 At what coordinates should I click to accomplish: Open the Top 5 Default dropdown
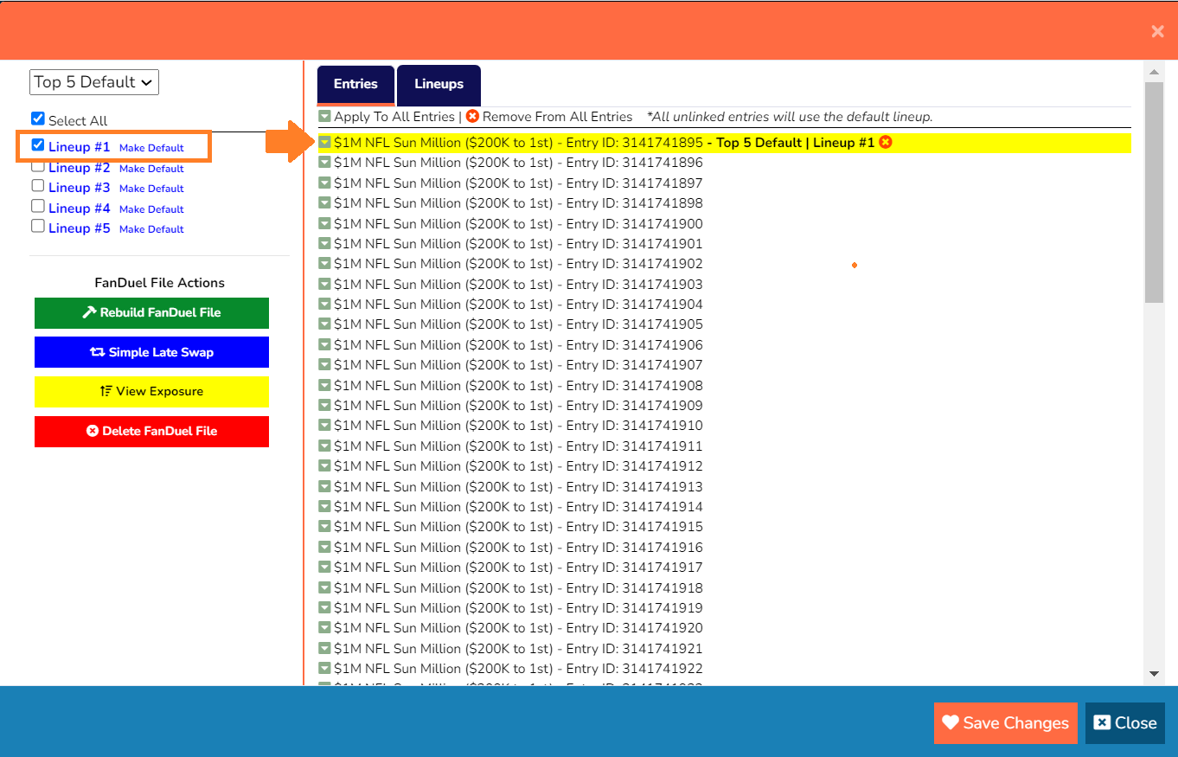pos(93,81)
